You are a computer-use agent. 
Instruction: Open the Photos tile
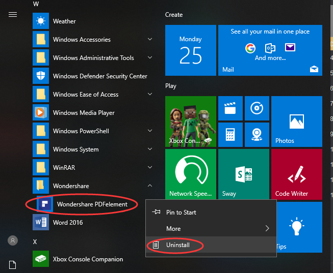coord(297,122)
